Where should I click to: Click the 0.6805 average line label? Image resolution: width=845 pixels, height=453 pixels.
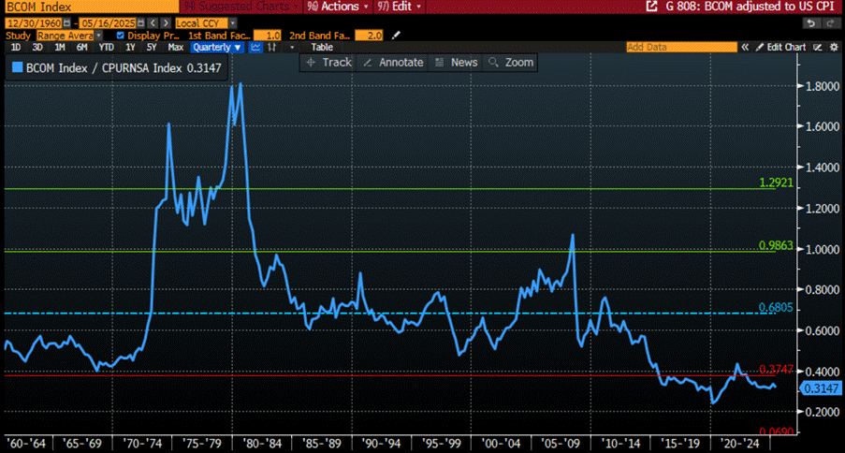(776, 307)
